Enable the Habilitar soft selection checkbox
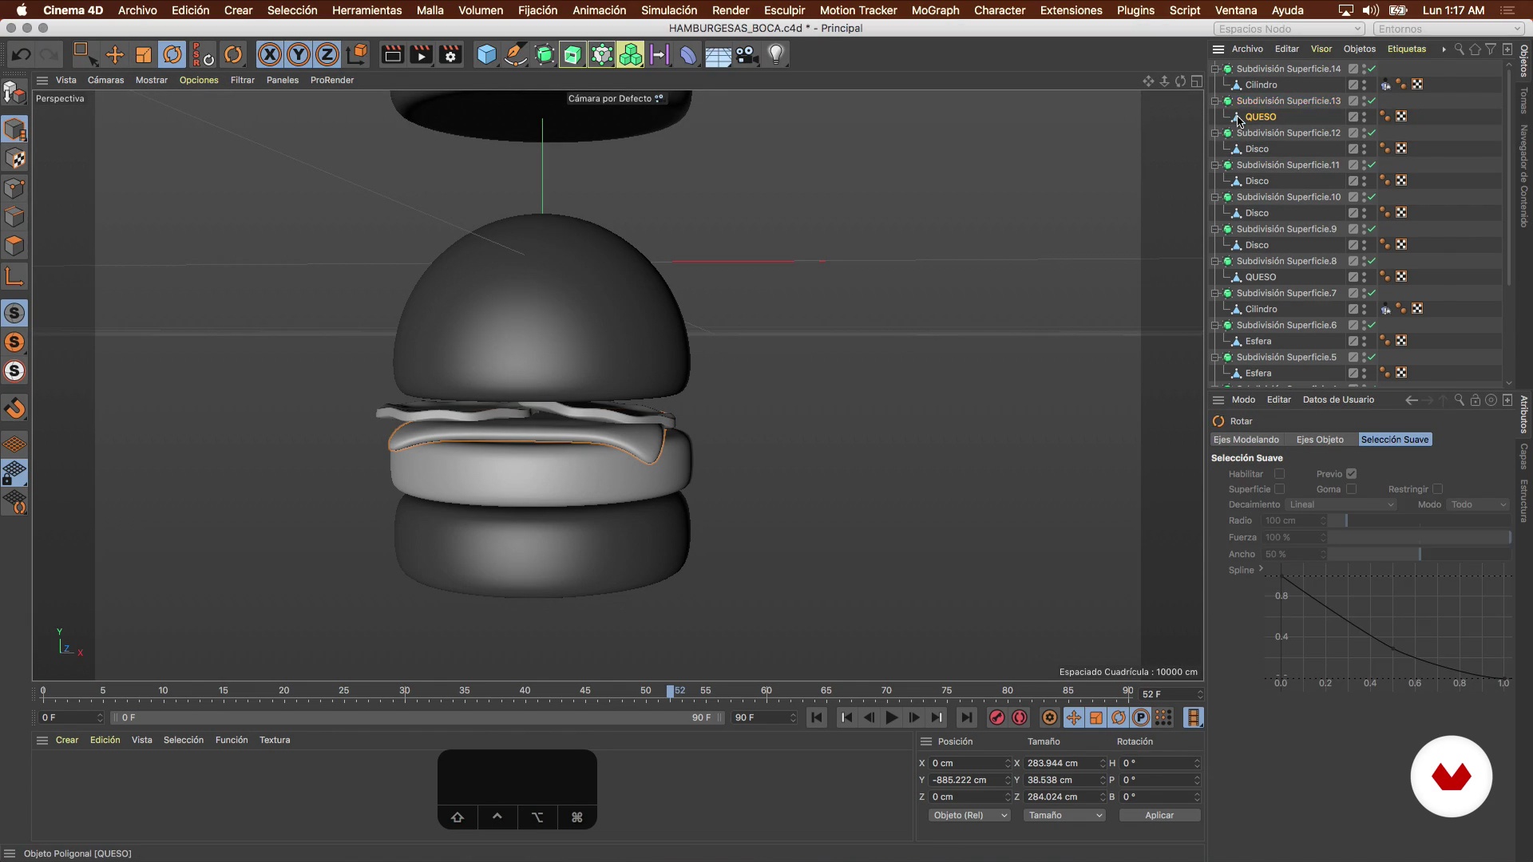 1279,474
